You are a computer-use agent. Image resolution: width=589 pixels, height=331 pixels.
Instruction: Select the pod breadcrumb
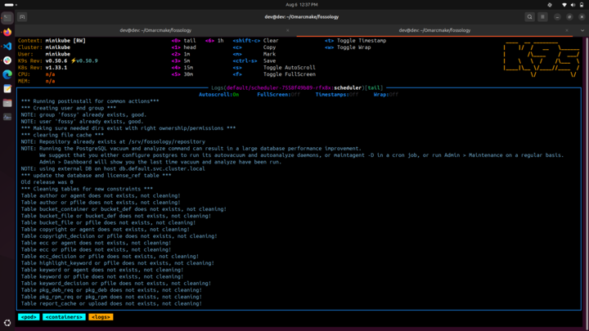[x=29, y=317]
